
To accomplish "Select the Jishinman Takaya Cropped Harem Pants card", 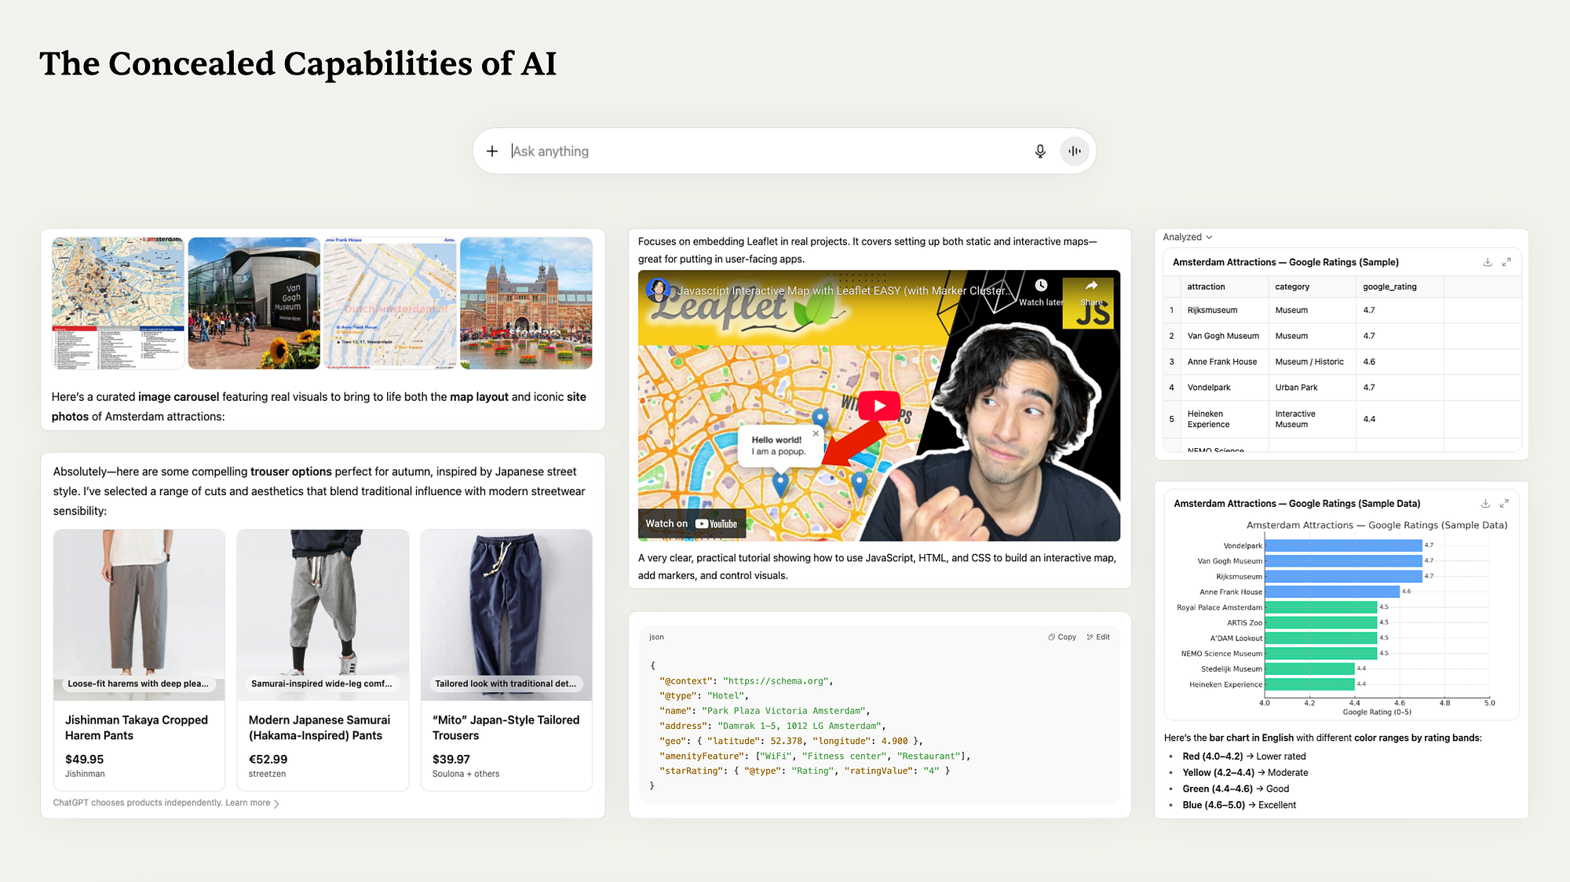I will click(139, 659).
